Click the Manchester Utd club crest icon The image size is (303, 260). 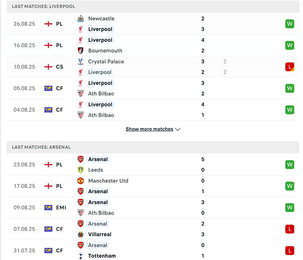pos(81,181)
